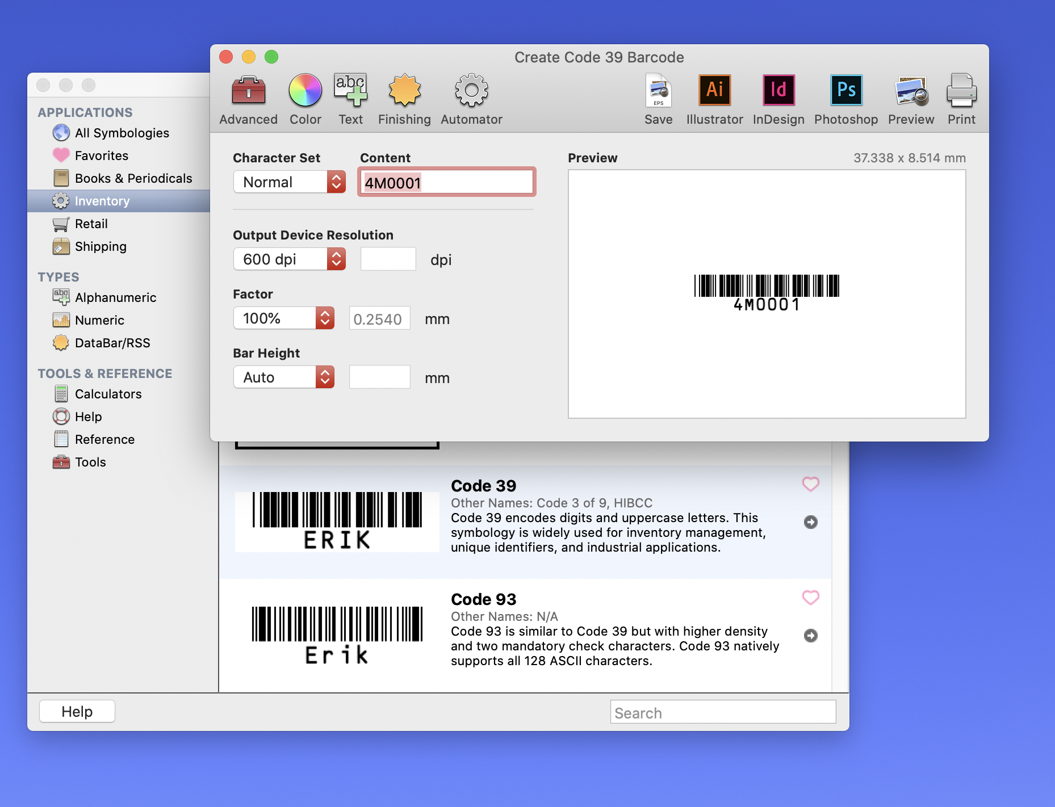Select the Code 39 ERIK thumbnail
Viewport: 1055px width, 807px height.
(x=337, y=521)
